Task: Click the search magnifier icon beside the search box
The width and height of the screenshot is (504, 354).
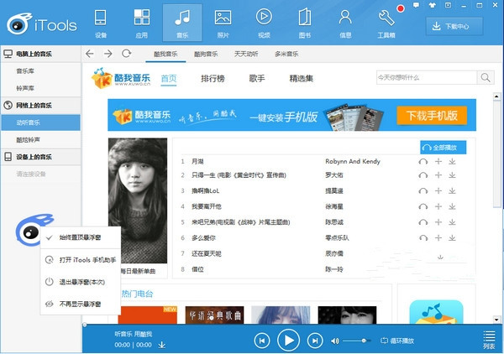Action: coord(486,78)
